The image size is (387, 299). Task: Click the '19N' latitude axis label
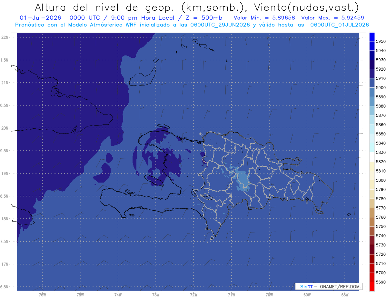tap(5, 173)
